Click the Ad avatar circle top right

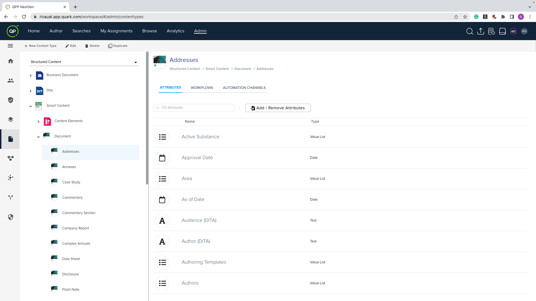pyautogui.click(x=524, y=31)
